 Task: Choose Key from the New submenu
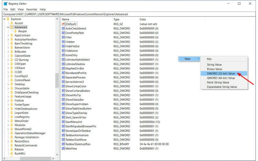click(x=224, y=59)
